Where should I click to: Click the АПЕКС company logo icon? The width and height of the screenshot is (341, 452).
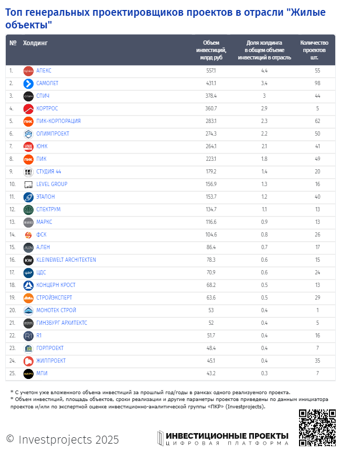28,71
